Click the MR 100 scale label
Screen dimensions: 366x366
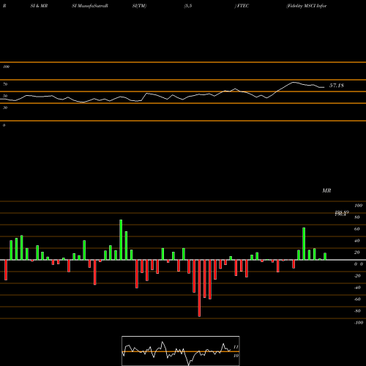[x=358, y=206]
